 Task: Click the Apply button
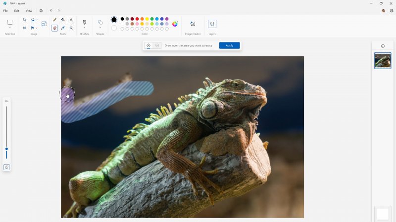229,45
